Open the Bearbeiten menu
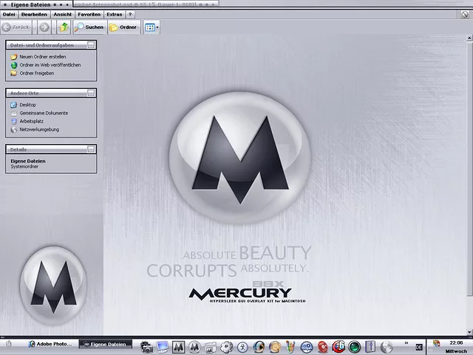This screenshot has height=355, width=473. tap(34, 14)
